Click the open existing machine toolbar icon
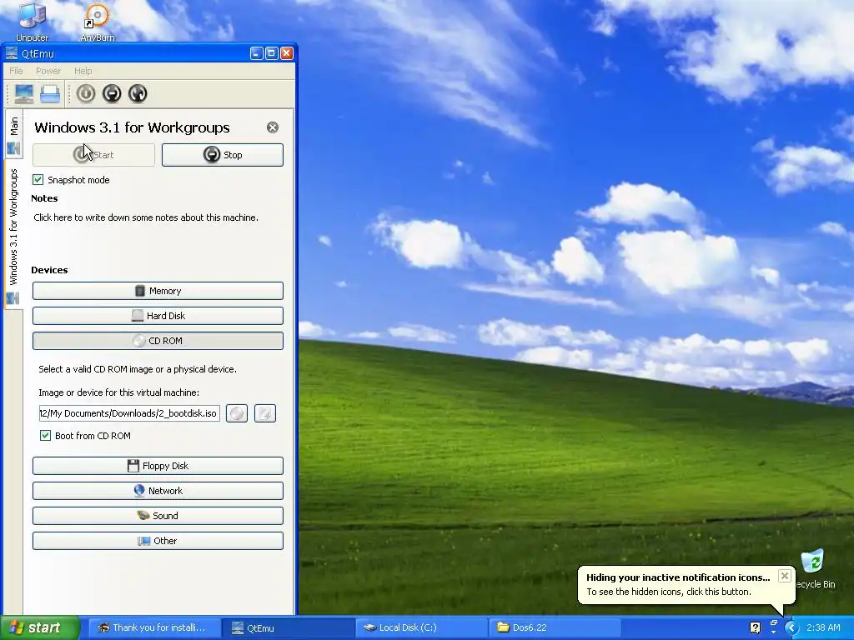Screen dimensions: 854x640 pos(50,93)
